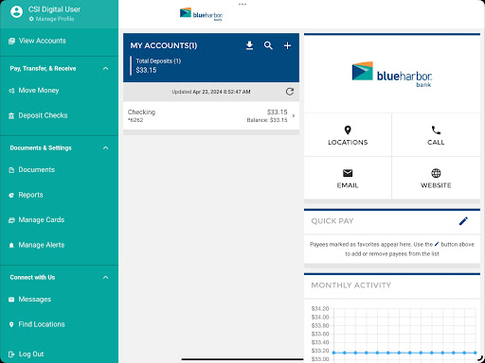Viewport: 485px width, 363px height.
Task: Search accounts with the magnifier icon
Action: 268,45
